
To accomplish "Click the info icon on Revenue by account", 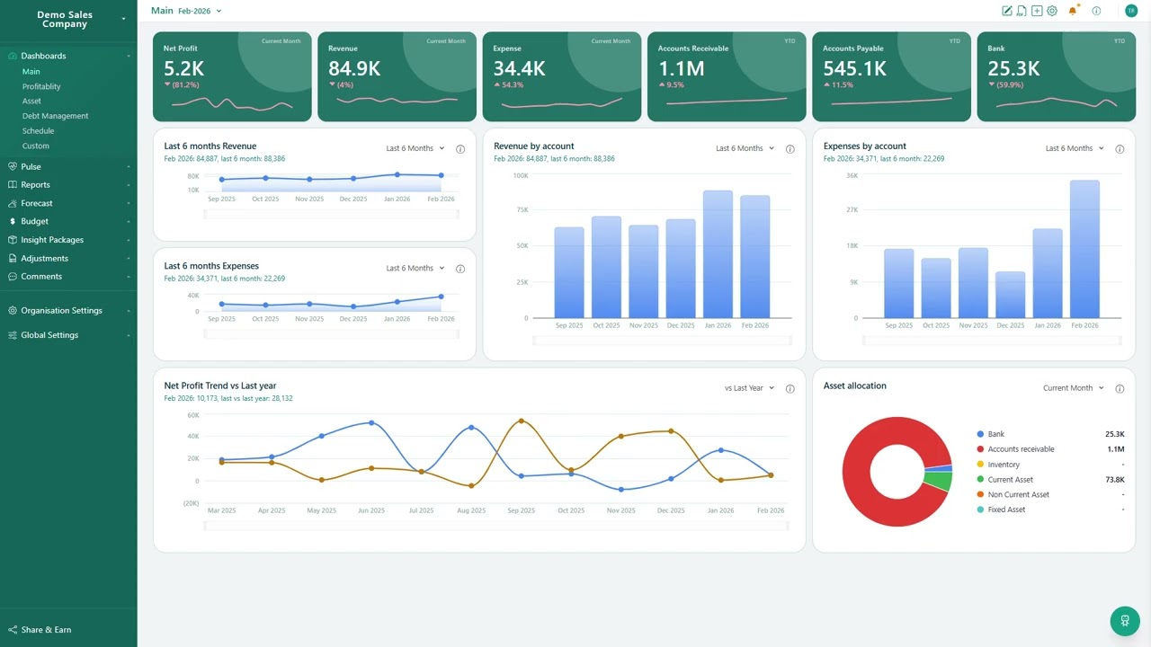I will [x=790, y=149].
